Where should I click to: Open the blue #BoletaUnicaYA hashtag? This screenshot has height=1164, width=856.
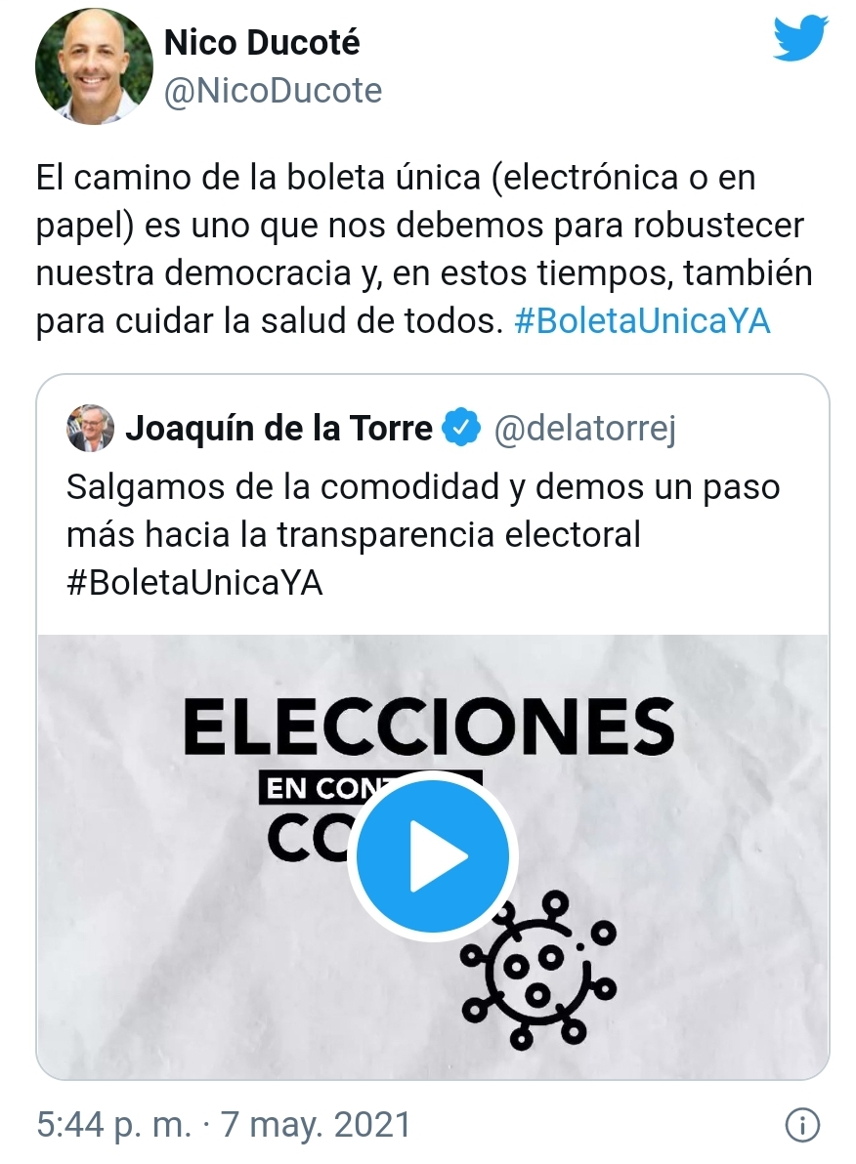click(x=642, y=321)
